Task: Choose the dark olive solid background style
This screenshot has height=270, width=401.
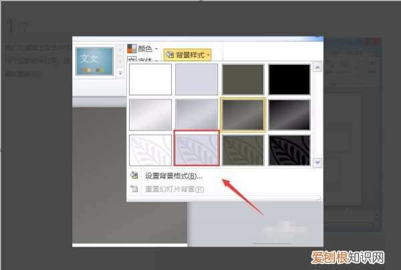Action: tap(243, 79)
